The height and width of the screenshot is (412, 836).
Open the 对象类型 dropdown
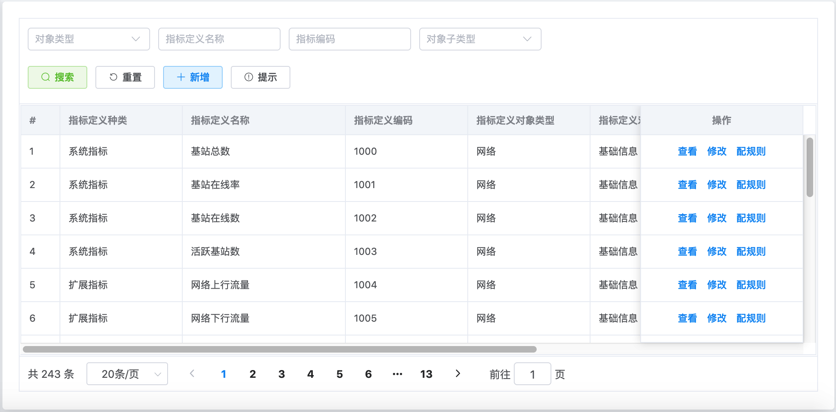[x=89, y=39]
